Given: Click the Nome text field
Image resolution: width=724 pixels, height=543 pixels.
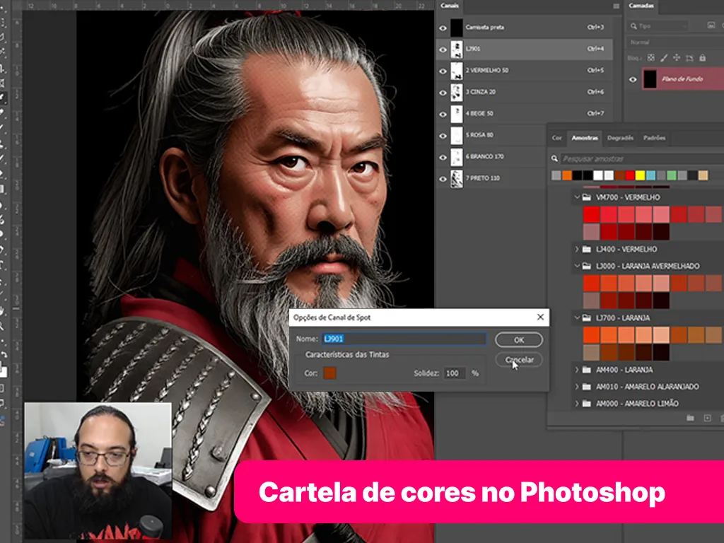Looking at the screenshot, I should [x=404, y=339].
